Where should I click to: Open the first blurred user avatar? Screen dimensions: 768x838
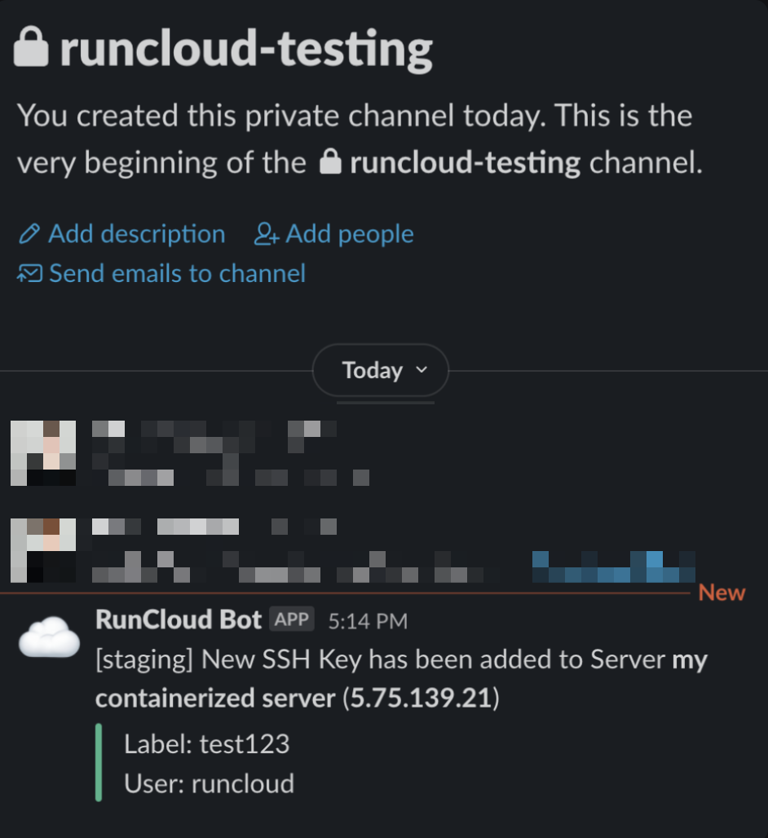coord(43,453)
